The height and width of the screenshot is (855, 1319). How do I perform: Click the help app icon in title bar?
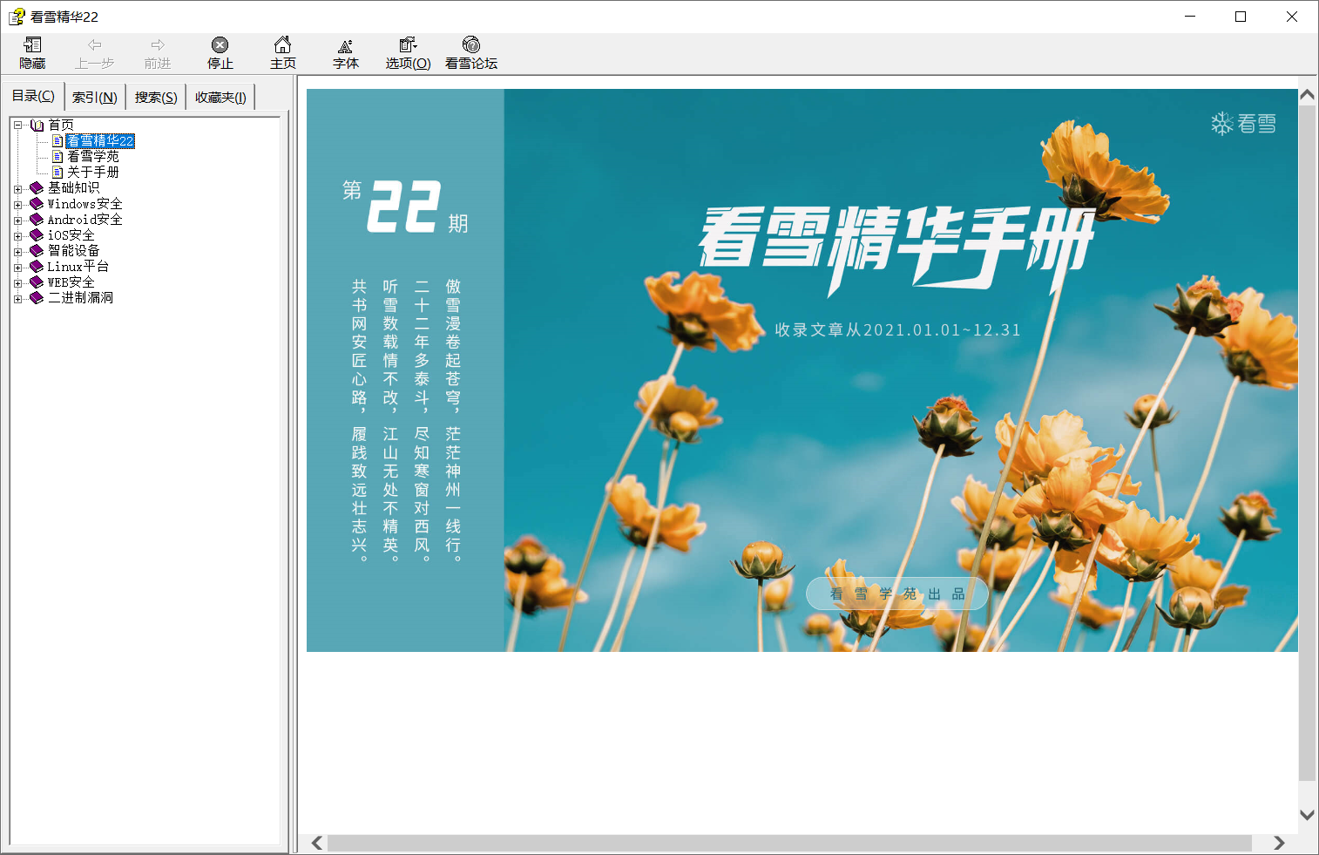(17, 17)
